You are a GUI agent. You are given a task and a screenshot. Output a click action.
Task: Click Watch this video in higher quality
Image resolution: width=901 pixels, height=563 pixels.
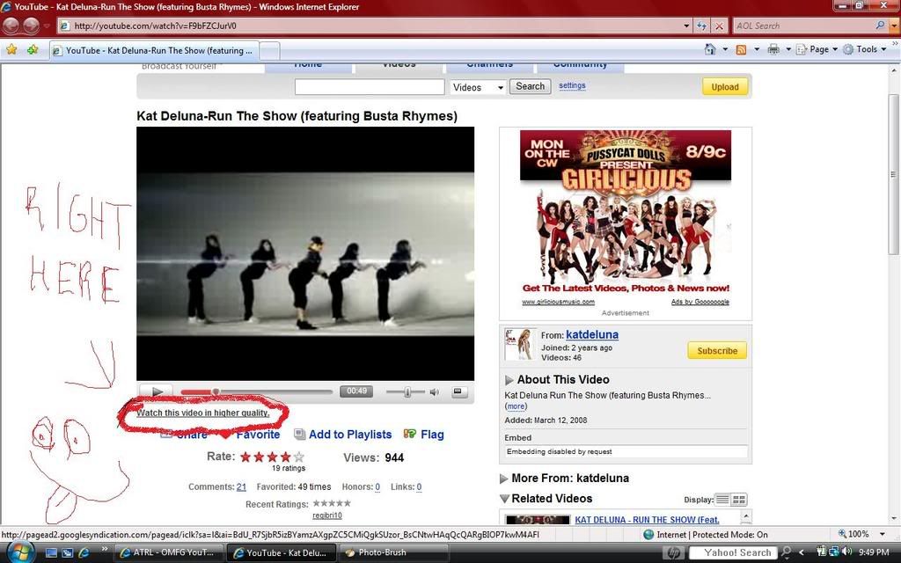203,413
